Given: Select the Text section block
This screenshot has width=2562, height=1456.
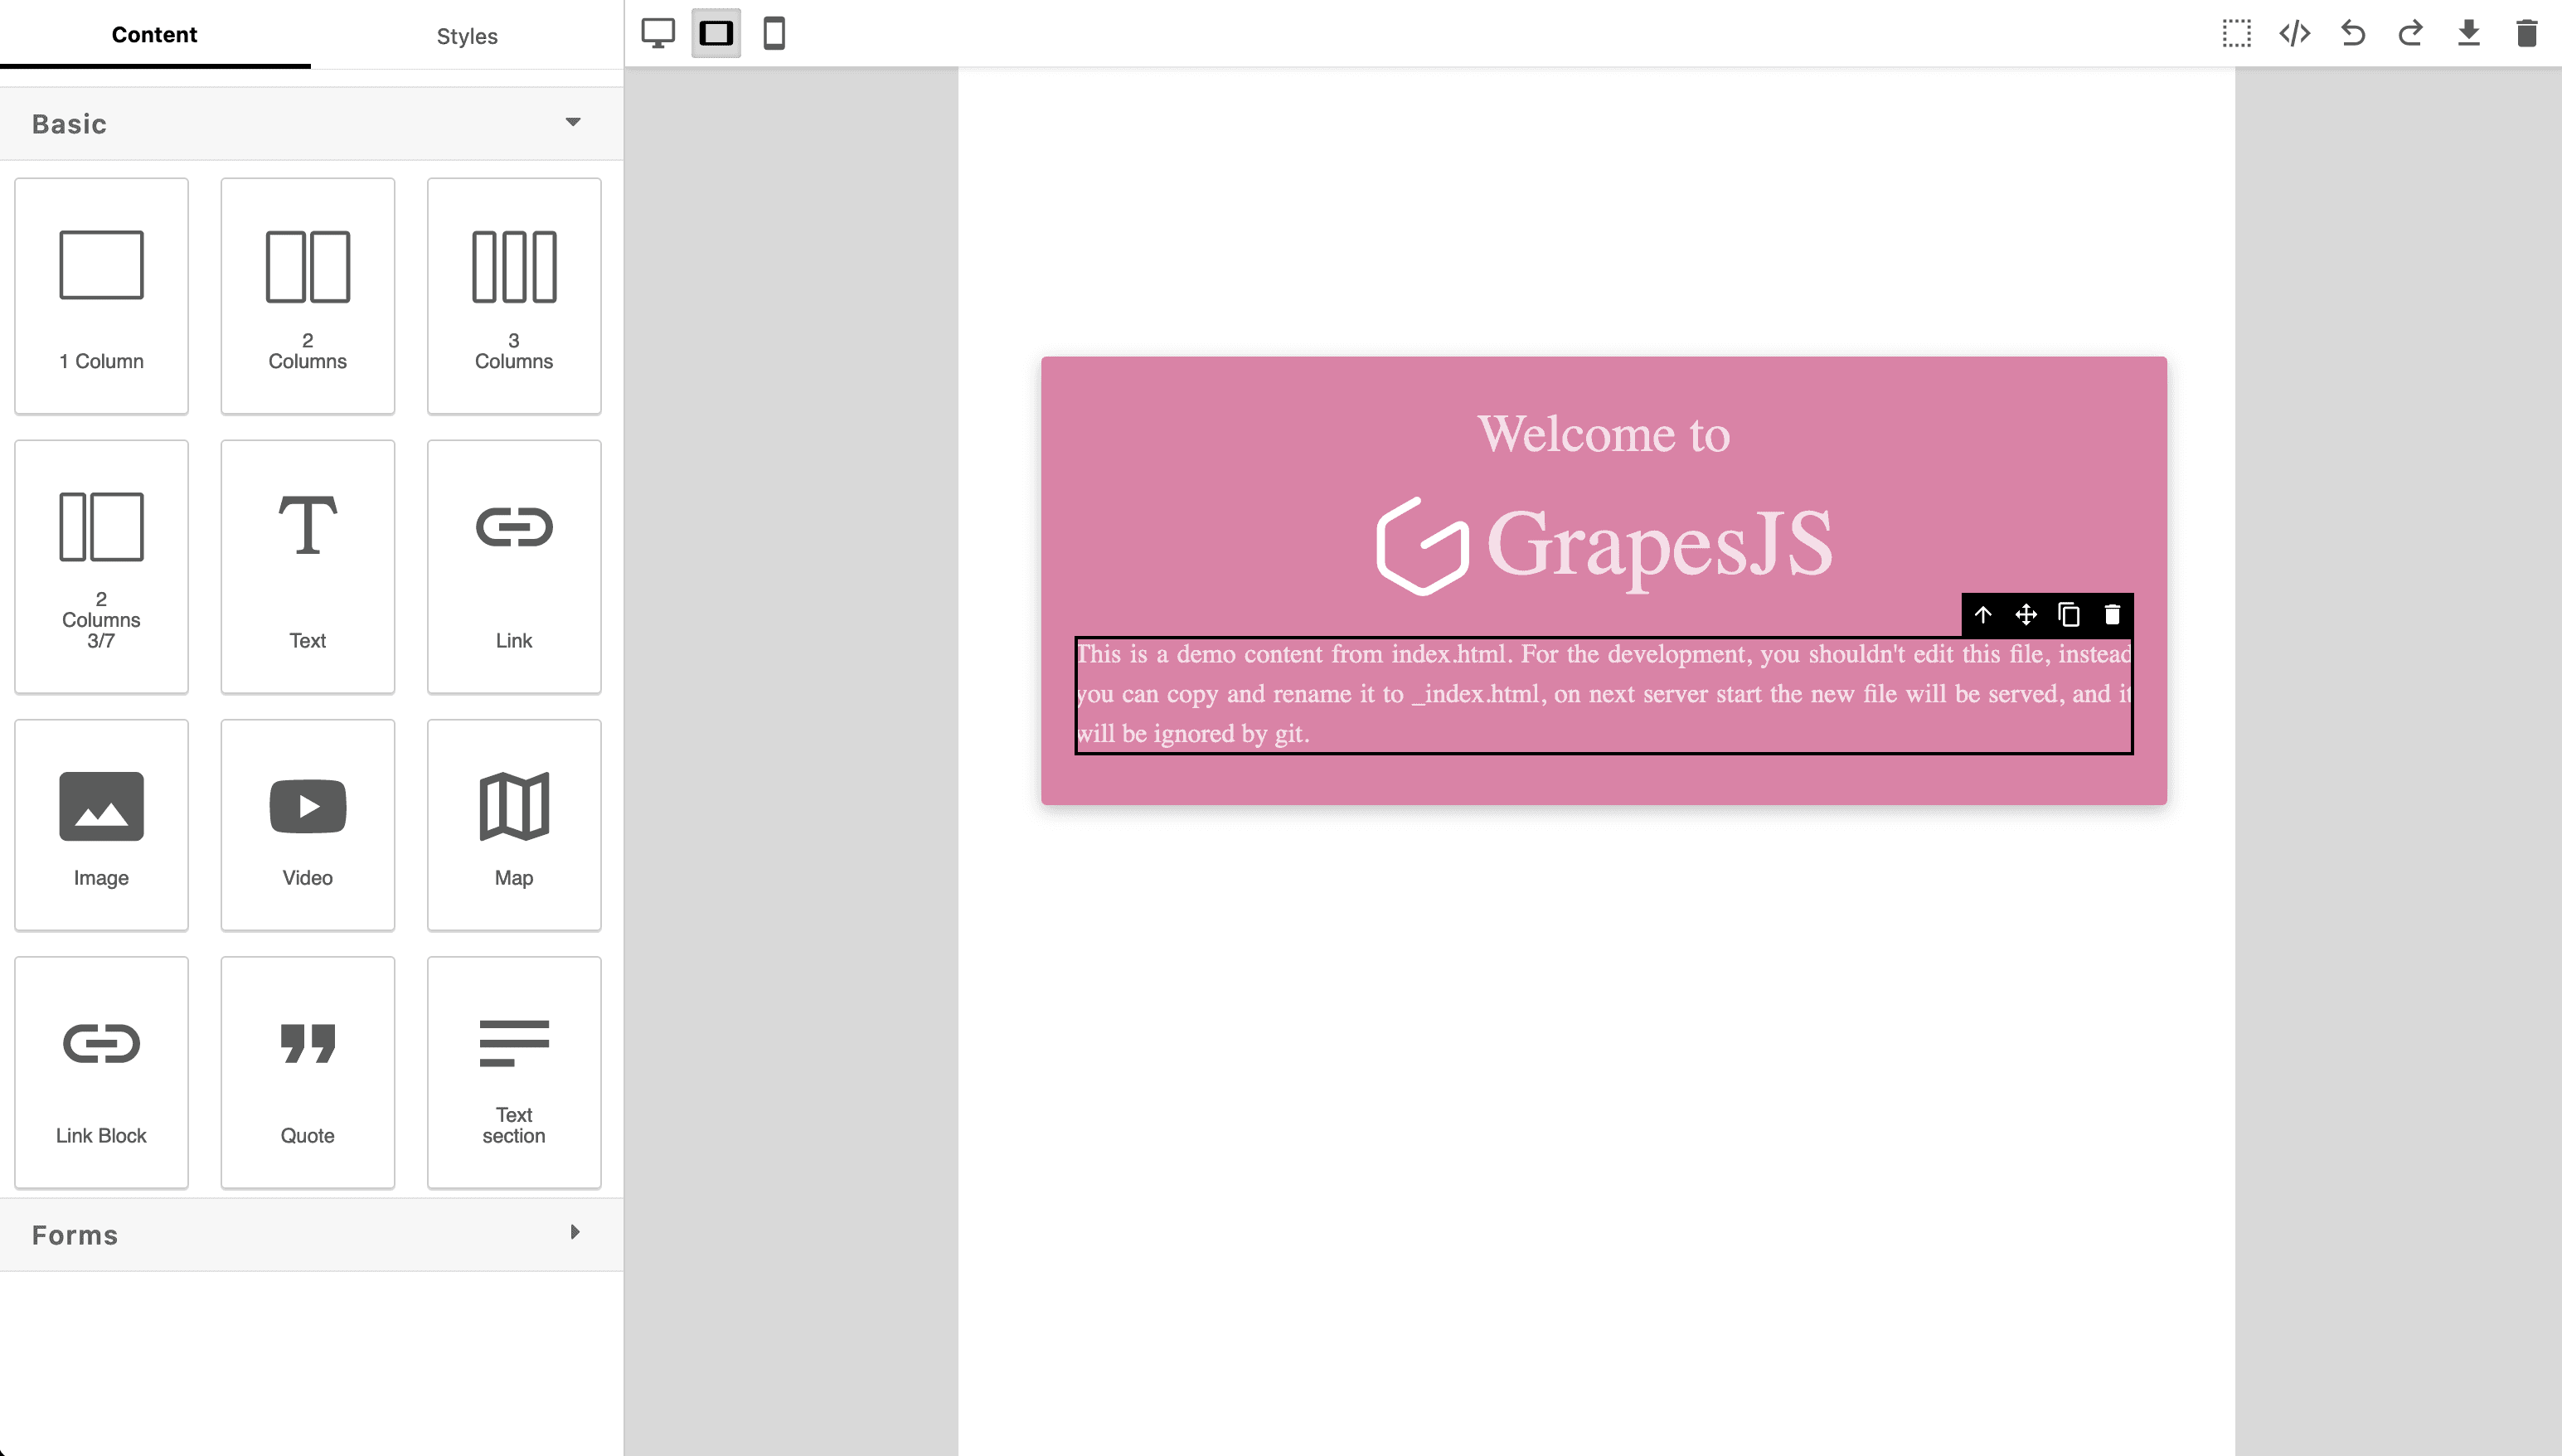Looking at the screenshot, I should (514, 1072).
